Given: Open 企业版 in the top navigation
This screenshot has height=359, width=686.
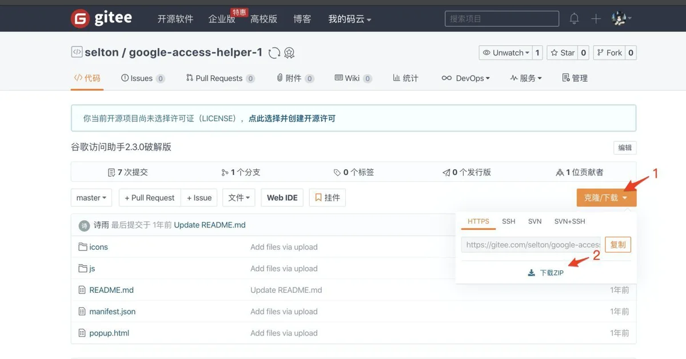Looking at the screenshot, I should 222,19.
